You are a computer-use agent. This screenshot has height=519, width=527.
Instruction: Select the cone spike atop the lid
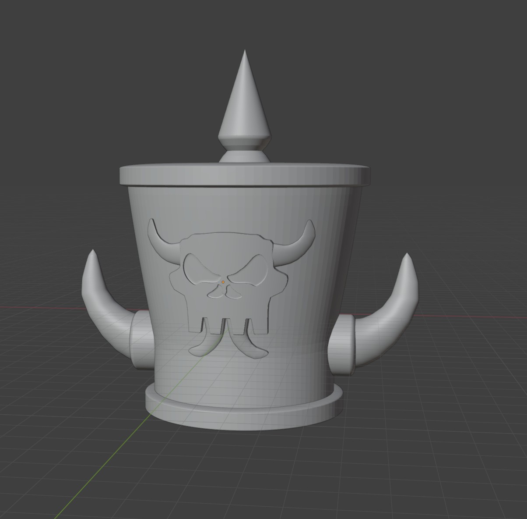tap(244, 101)
